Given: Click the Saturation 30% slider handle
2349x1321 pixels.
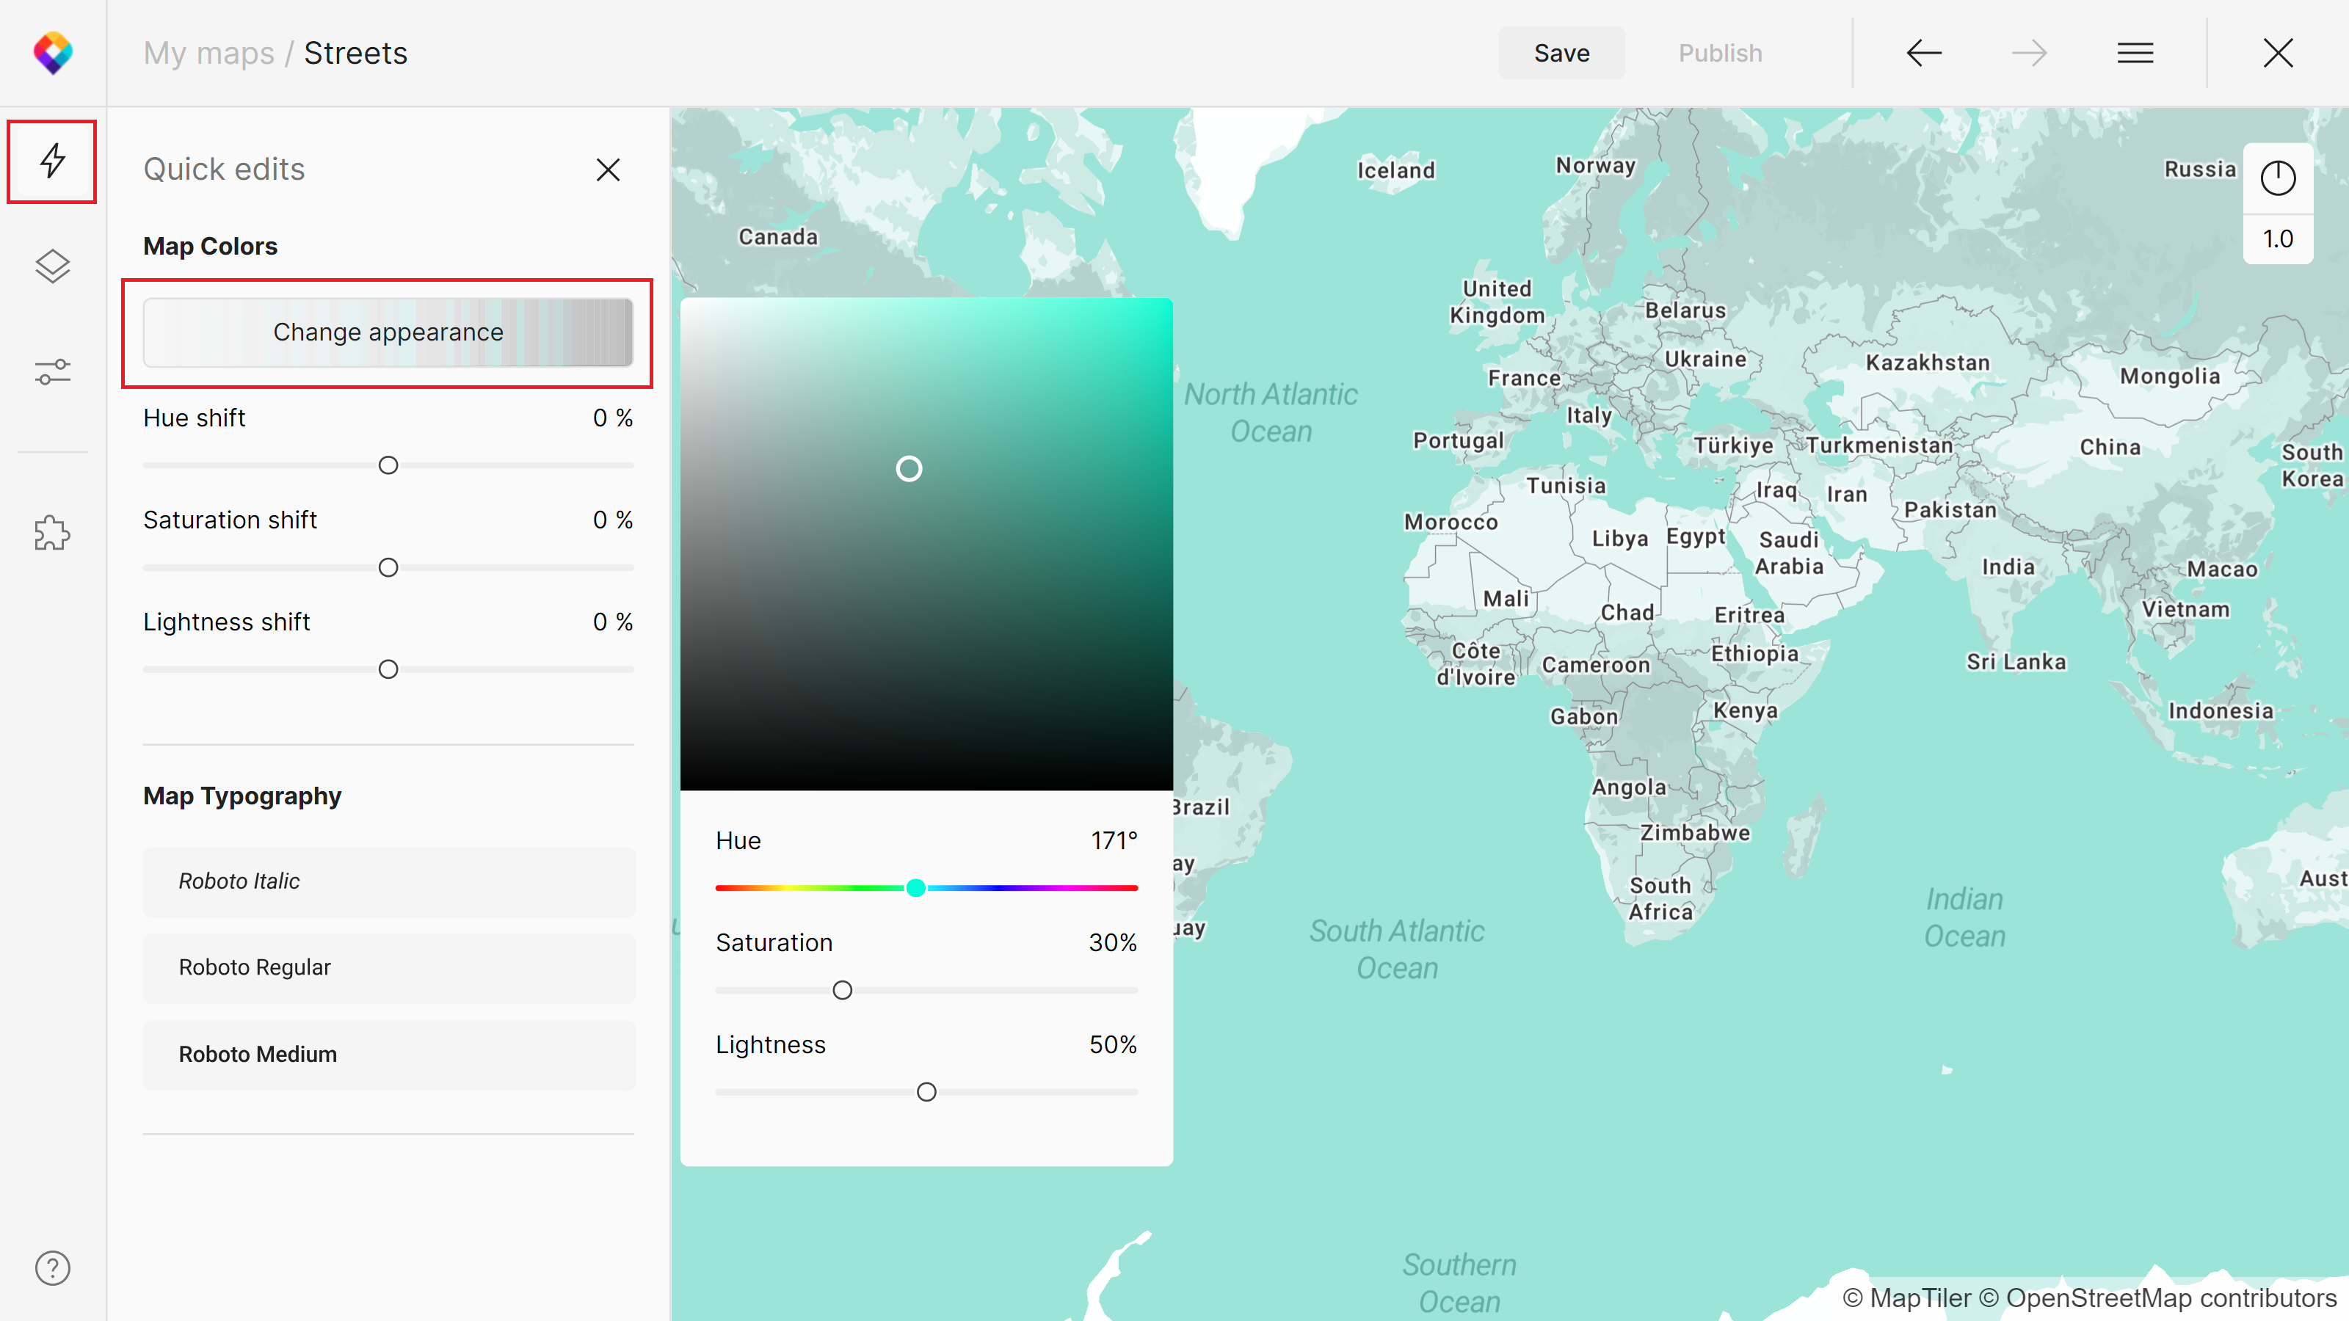Looking at the screenshot, I should [843, 990].
